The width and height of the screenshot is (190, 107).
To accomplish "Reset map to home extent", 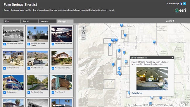I will (x=83, y=33).
